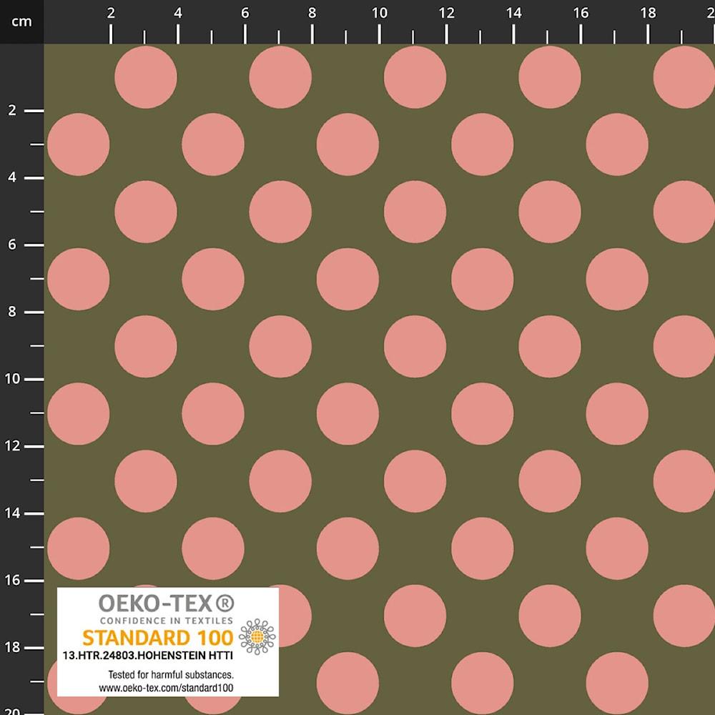Click the 10 mark on horizontal ruler
The height and width of the screenshot is (715, 715).
[x=379, y=13]
